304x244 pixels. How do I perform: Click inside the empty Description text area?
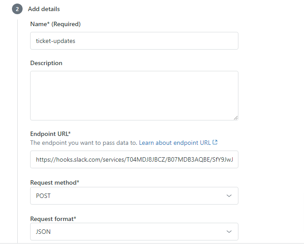click(134, 96)
